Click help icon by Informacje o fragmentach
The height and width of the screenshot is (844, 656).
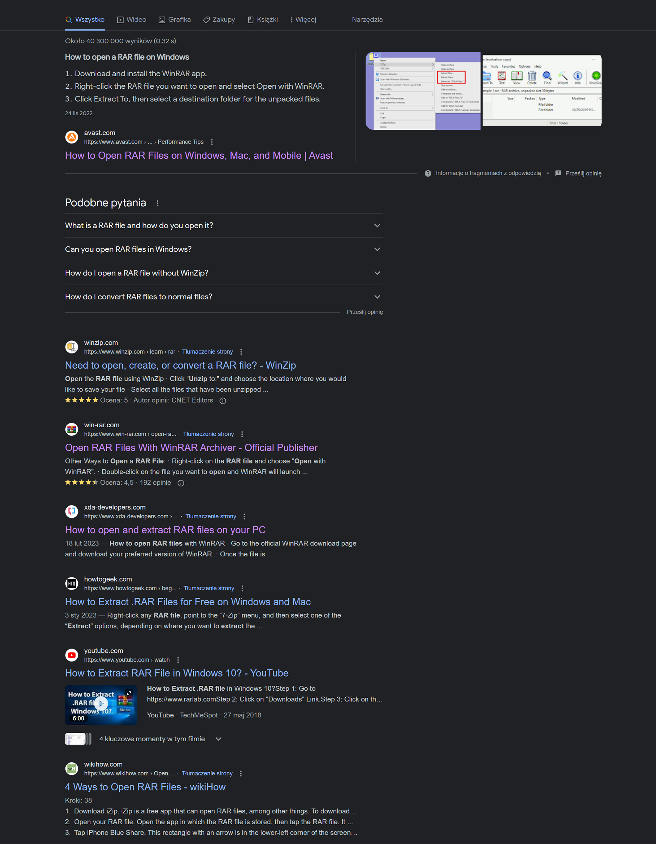coord(428,173)
